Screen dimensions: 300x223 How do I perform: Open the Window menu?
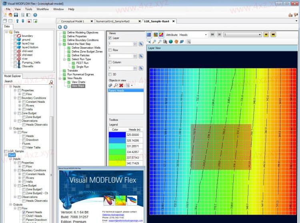pos(58,9)
